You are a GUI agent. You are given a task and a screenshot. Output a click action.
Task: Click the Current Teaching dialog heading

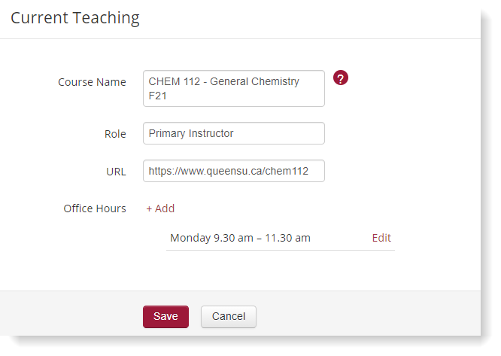(75, 18)
